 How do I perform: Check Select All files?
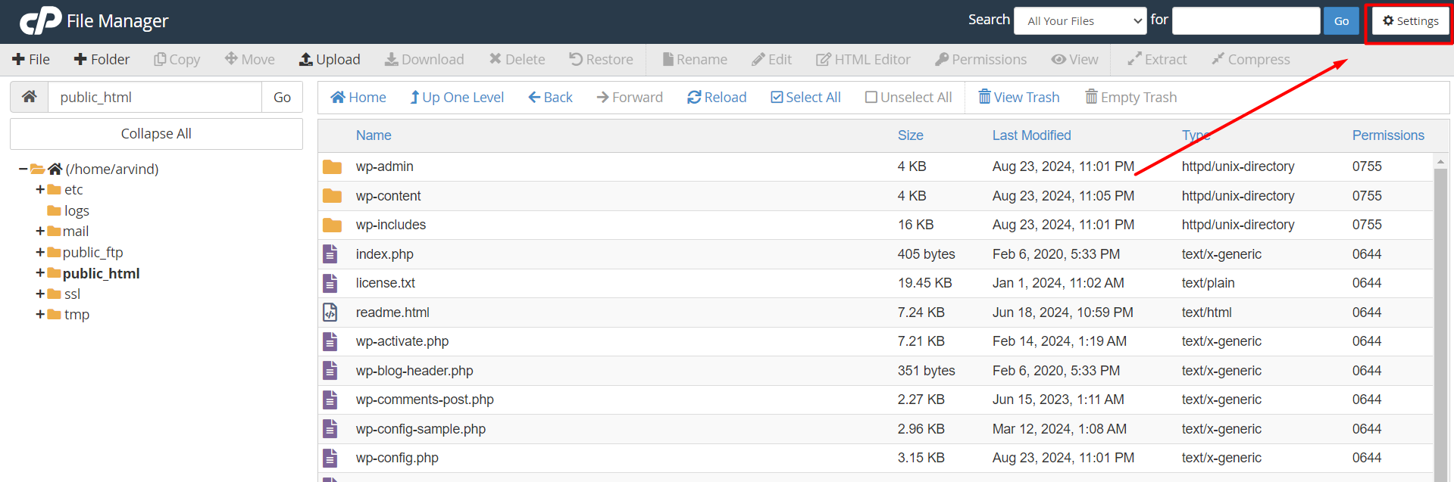tap(805, 97)
